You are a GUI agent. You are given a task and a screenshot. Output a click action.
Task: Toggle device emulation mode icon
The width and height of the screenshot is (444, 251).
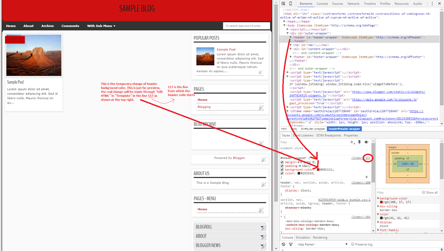click(x=290, y=4)
